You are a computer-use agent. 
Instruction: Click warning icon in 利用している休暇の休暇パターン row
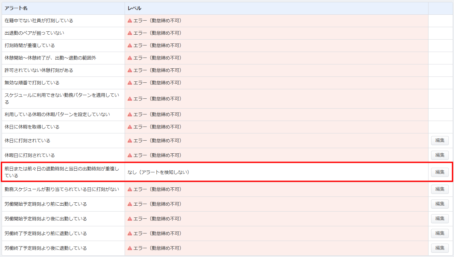tap(130, 114)
